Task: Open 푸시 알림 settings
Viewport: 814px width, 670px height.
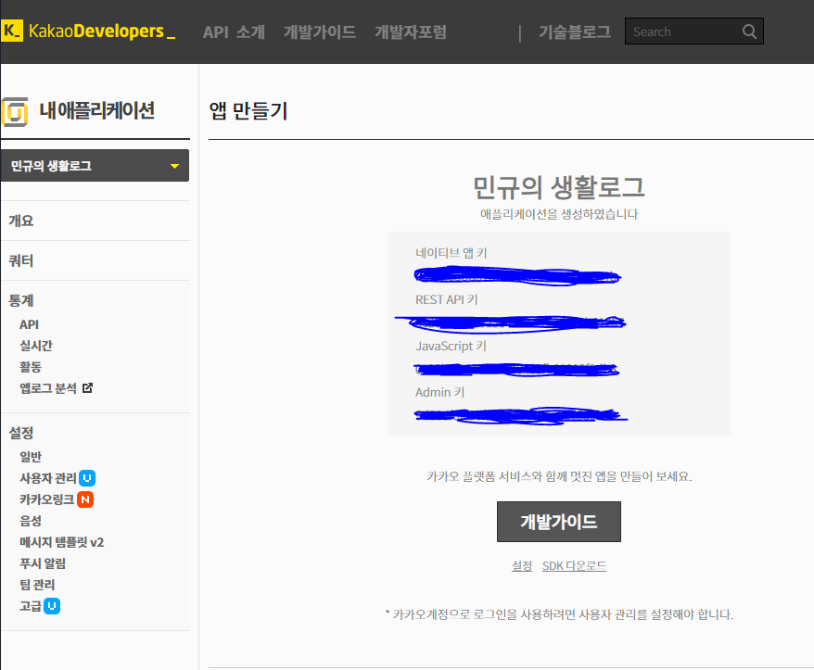Action: pos(43,563)
